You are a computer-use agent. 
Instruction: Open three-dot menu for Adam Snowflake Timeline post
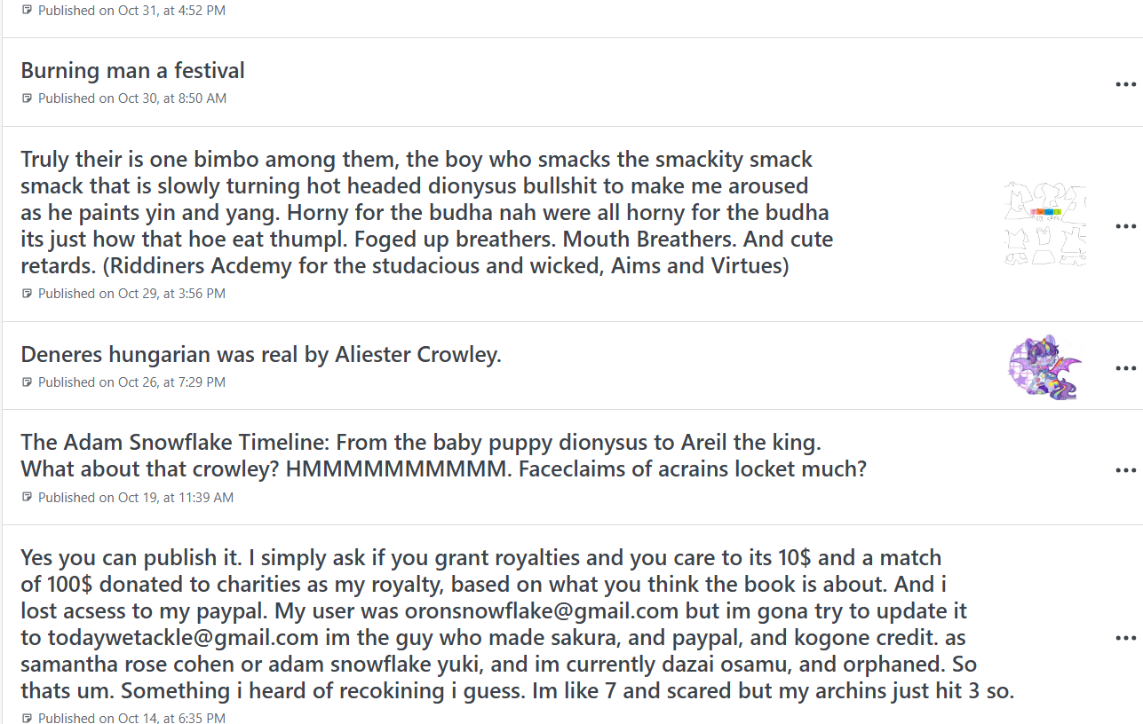(1125, 470)
